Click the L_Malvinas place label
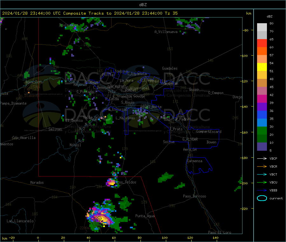 tap(125, 118)
